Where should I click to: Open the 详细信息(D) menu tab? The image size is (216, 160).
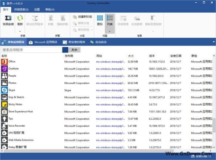21,10
